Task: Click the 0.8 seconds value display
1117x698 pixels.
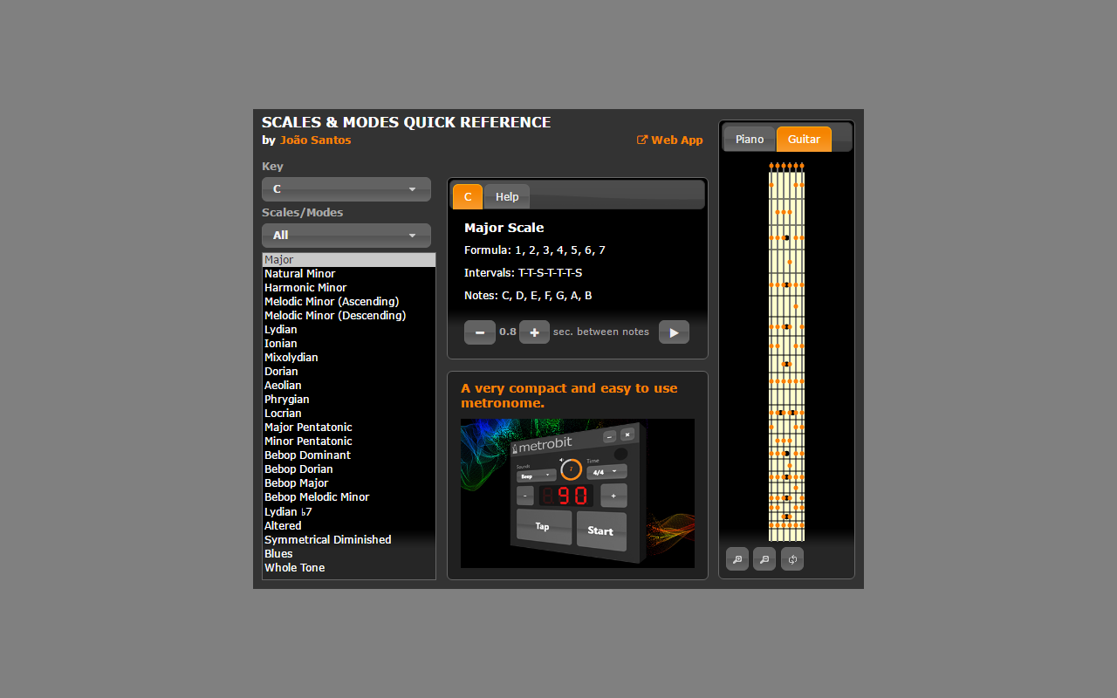Action: (x=507, y=332)
